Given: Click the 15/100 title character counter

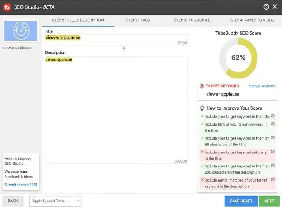Looking at the screenshot, I should click(182, 43).
